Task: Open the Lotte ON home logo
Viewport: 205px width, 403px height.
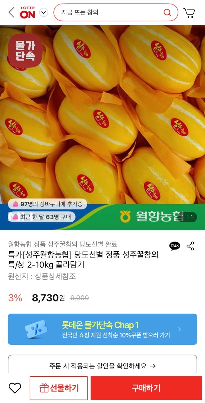Action: (27, 13)
